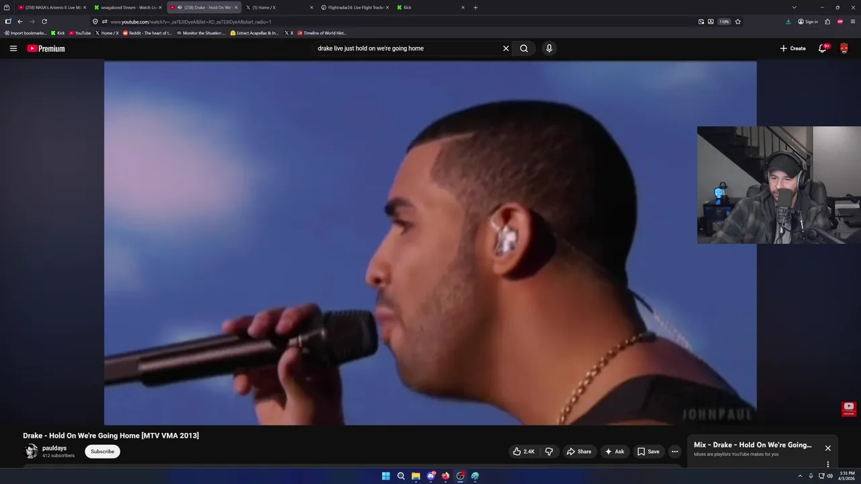Open Monitor the Situation bookmark
This screenshot has height=484, width=861.
point(201,33)
